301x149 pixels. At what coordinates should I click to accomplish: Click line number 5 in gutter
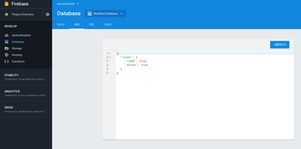[107, 69]
